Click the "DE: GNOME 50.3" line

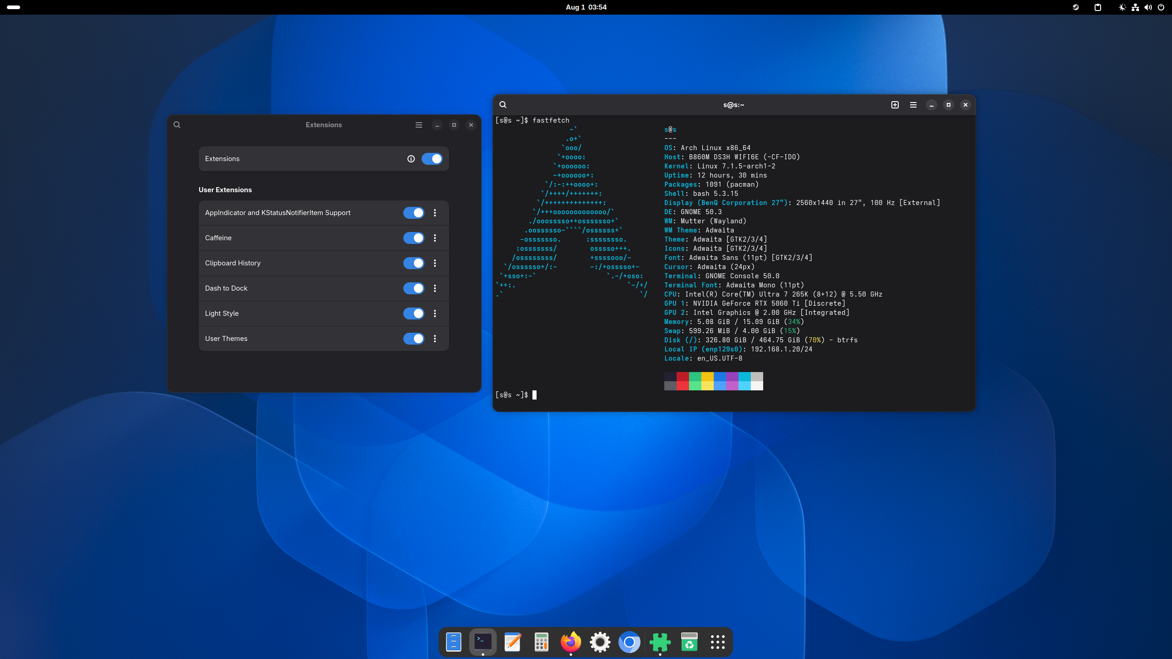tap(693, 212)
